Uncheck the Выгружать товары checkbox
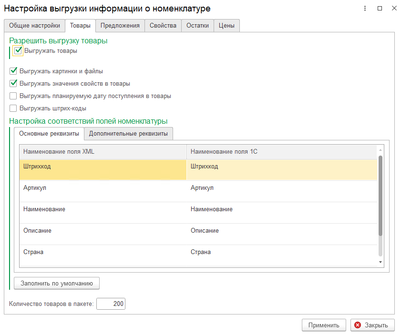 point(18,50)
